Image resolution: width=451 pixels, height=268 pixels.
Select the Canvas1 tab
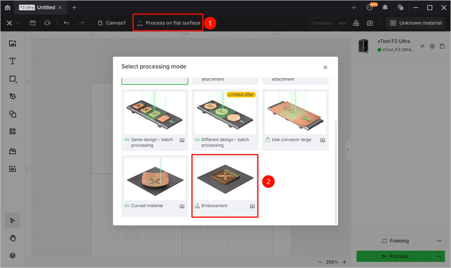coord(112,23)
